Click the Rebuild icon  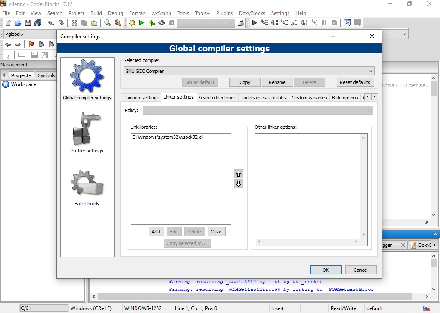[162, 23]
